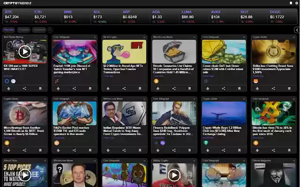This screenshot has height=187, width=300.
Task: Open headline 'Cross chain DeFi hub Umee'
Action: point(223,69)
